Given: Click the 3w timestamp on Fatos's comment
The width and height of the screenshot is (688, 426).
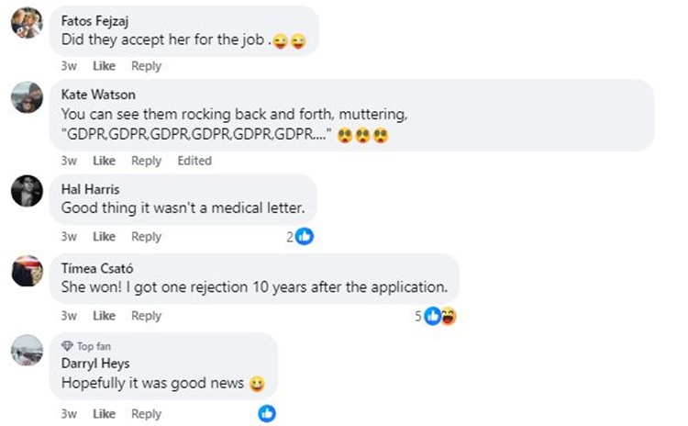Looking at the screenshot, I should pyautogui.click(x=69, y=66).
